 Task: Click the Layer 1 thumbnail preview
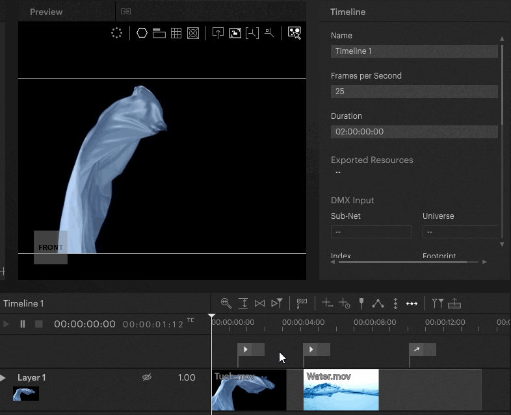(x=26, y=394)
